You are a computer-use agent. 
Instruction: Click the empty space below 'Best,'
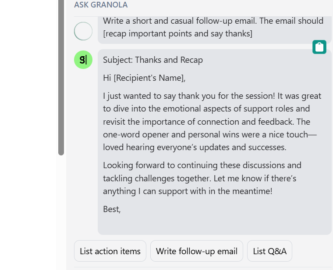[x=214, y=224]
